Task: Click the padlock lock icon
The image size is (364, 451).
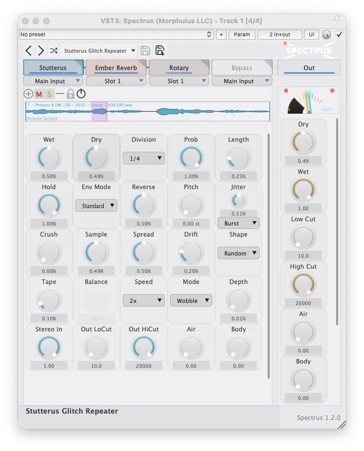Action: pos(70,94)
